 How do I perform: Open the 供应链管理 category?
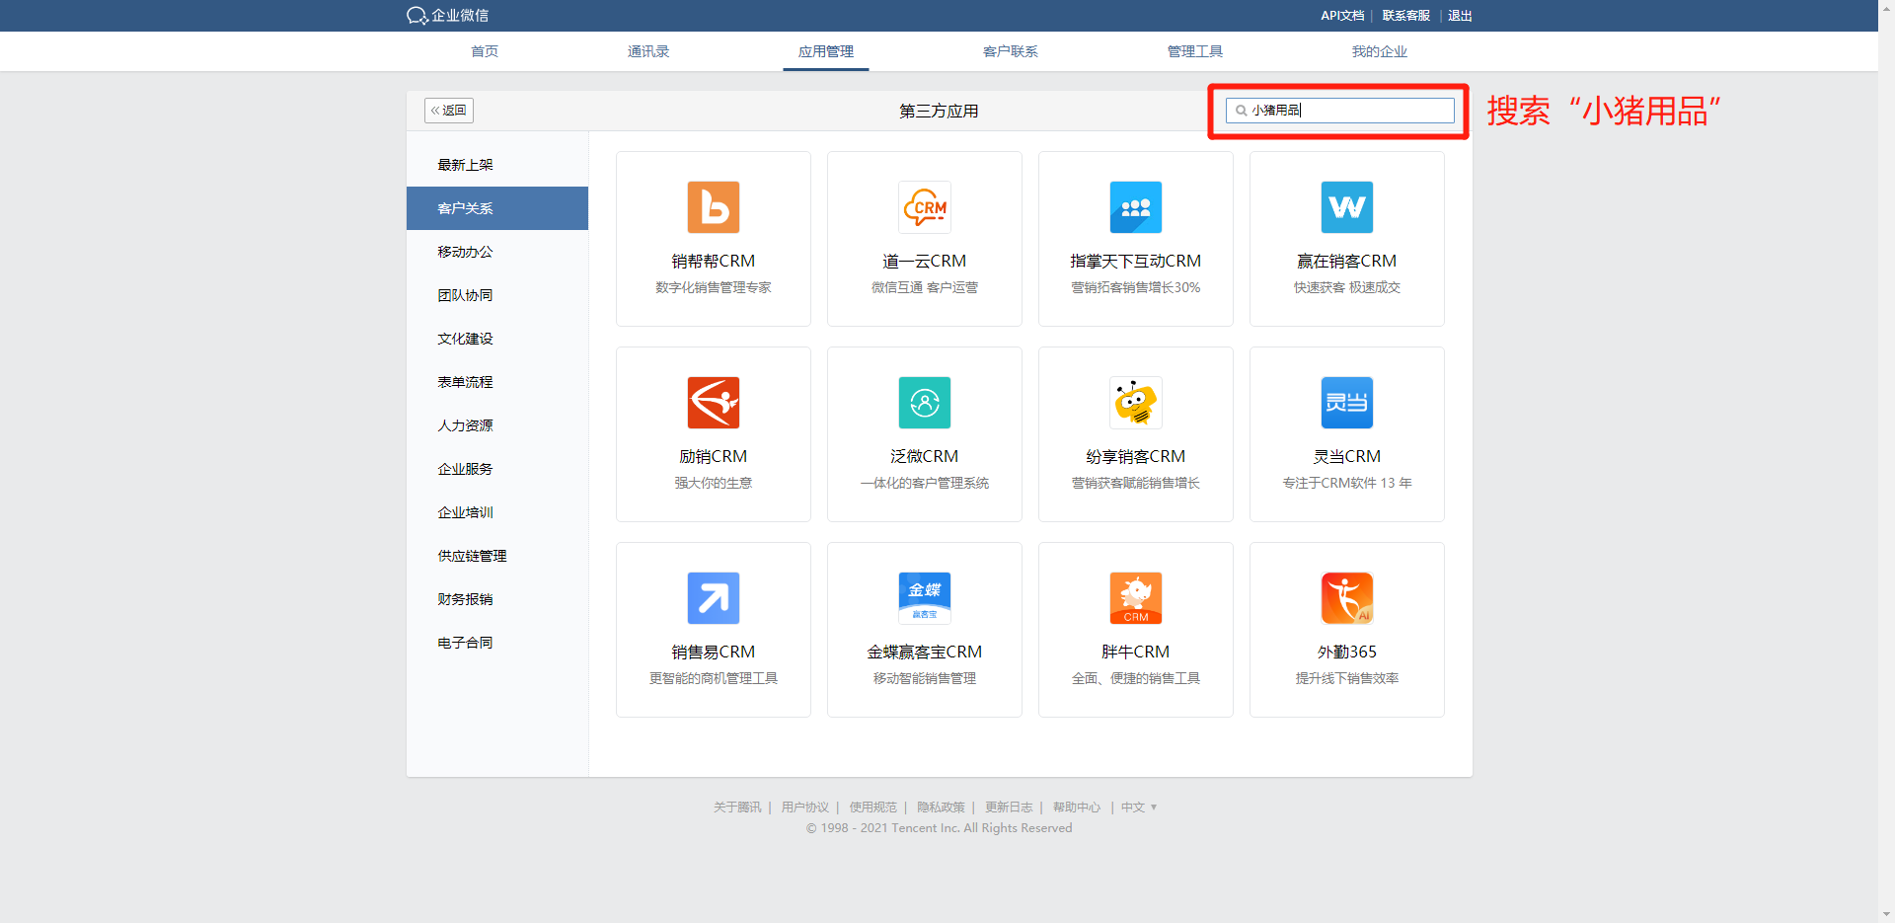tap(497, 556)
